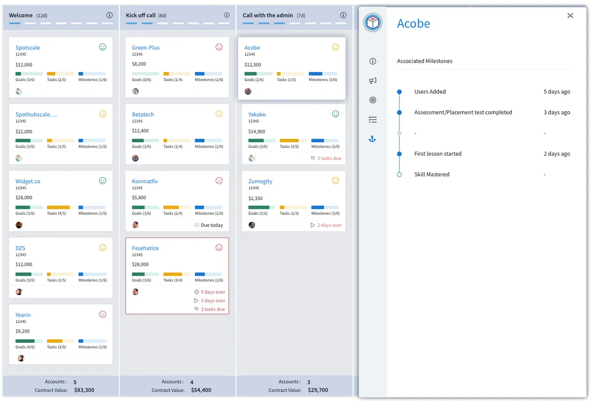Open the tasks checklist icon in sidebar
This screenshot has height=404, width=593.
(x=373, y=120)
